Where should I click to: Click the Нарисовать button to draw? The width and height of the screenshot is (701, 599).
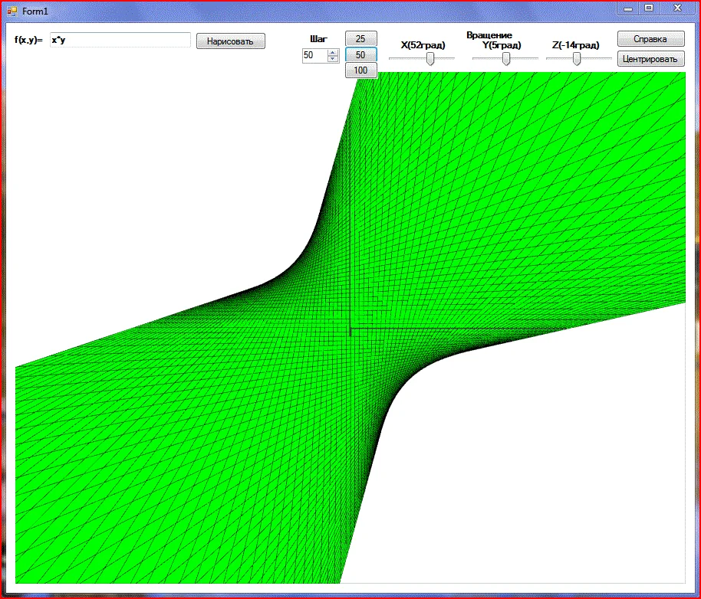(x=230, y=41)
